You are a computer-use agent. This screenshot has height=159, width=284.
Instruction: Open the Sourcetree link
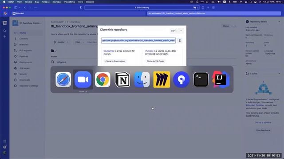coord(109,51)
